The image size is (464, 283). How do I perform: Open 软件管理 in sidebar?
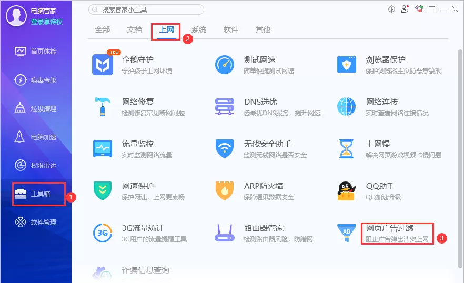[x=36, y=222]
